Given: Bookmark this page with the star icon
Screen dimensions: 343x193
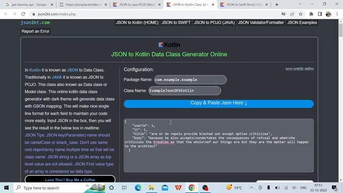Looking at the screenshot, I should click(x=301, y=14).
